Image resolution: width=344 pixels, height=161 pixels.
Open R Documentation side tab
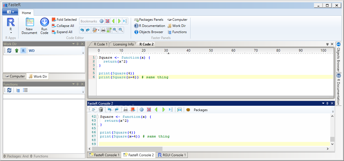click(x=338, y=89)
